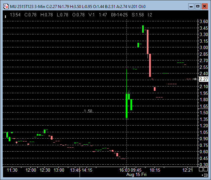Click the I:2 readout in data line
The height and width of the screenshot is (180, 211).
150,15
